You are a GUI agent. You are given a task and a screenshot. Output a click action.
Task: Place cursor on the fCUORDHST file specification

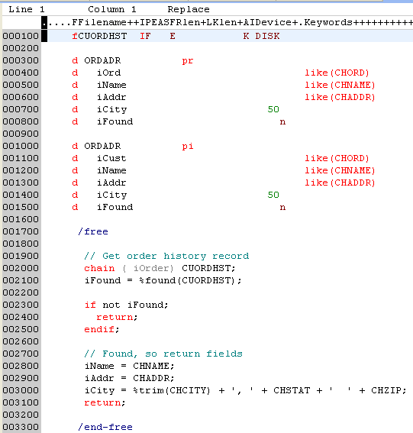click(99, 36)
